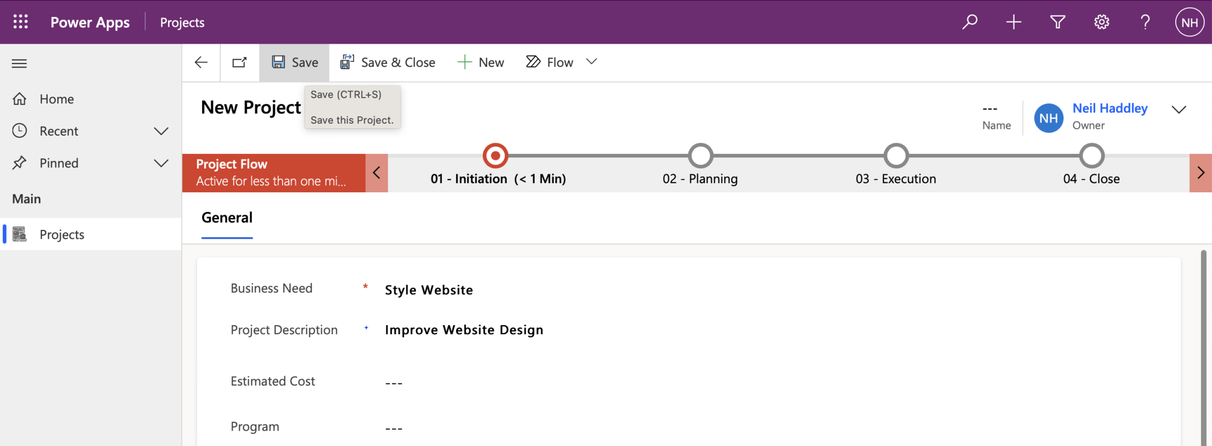
Task: Select the 02 - Planning stage circle
Action: click(x=700, y=155)
